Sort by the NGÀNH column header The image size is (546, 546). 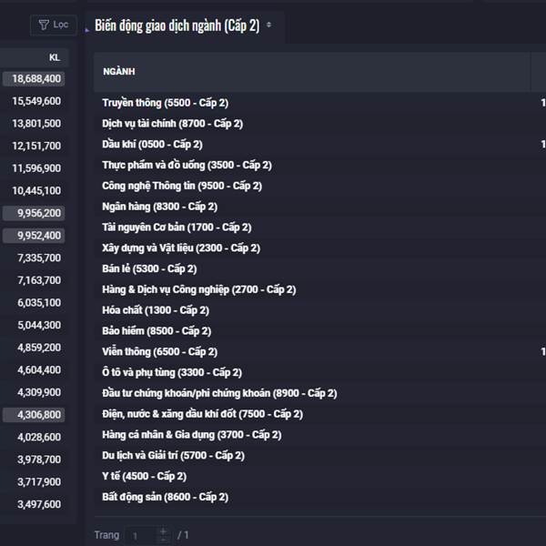pos(118,71)
